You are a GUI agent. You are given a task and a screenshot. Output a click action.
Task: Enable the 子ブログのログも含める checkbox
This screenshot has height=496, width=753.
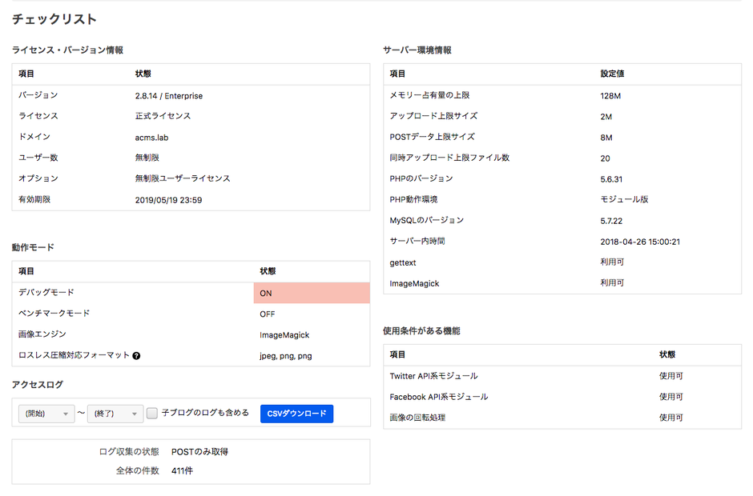point(152,414)
